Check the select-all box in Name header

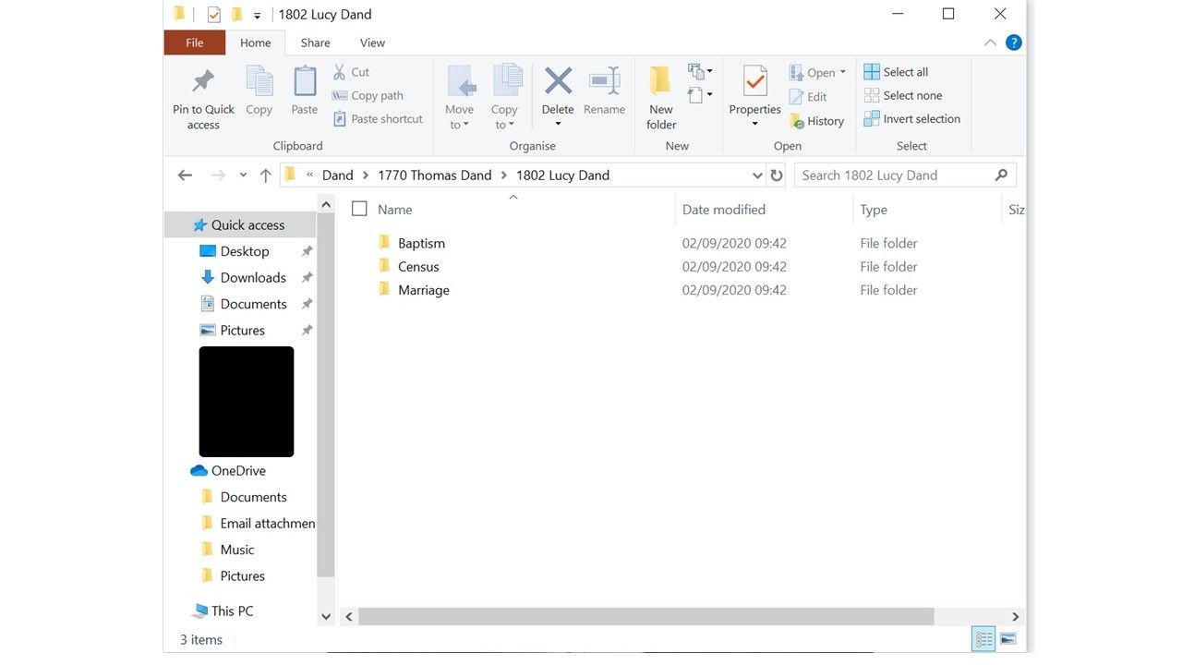click(x=359, y=209)
